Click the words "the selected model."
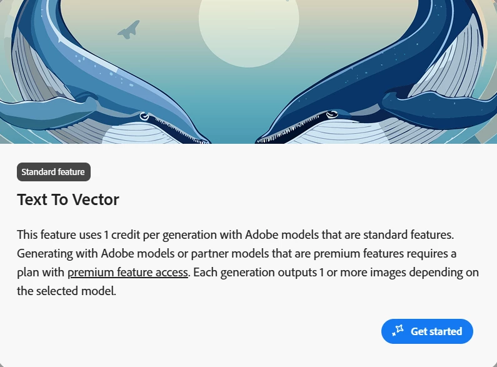This screenshot has width=497, height=367. coord(66,291)
